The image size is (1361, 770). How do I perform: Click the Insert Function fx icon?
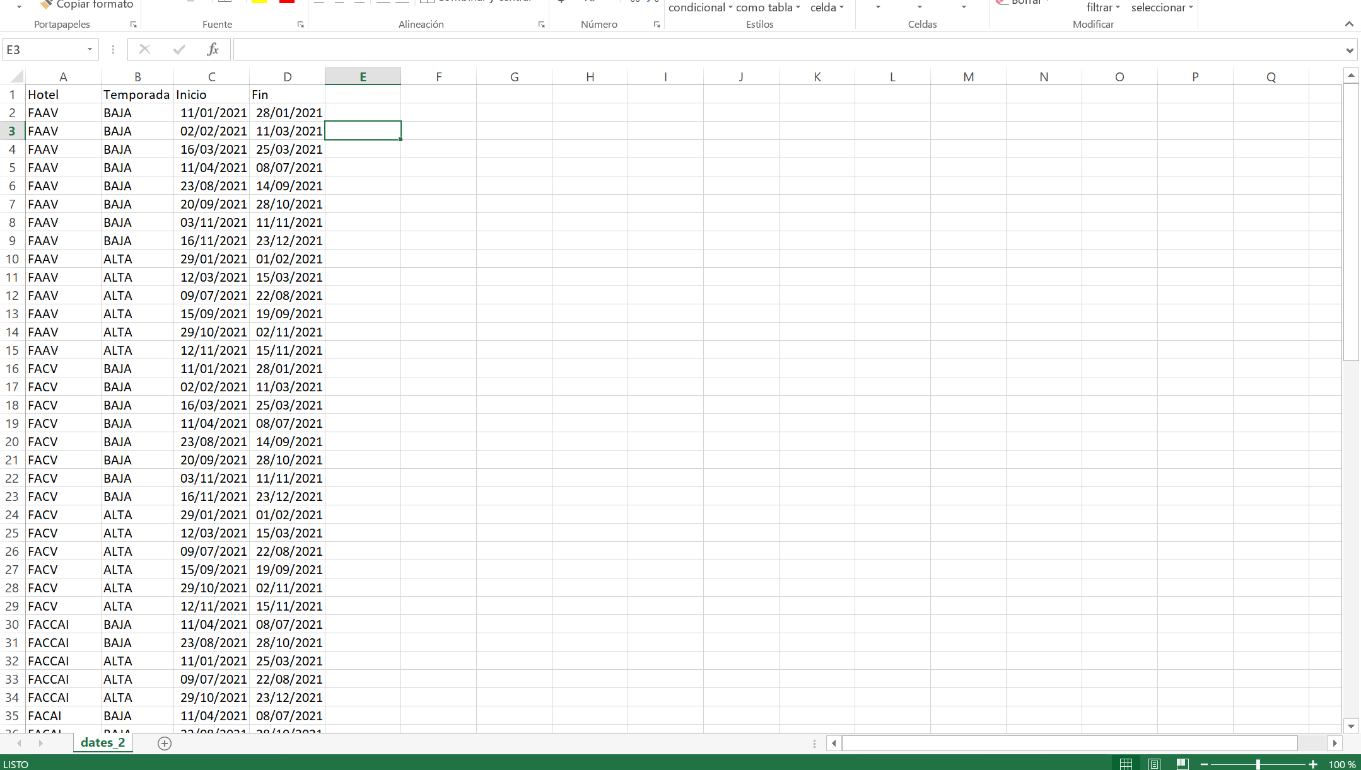(x=213, y=50)
